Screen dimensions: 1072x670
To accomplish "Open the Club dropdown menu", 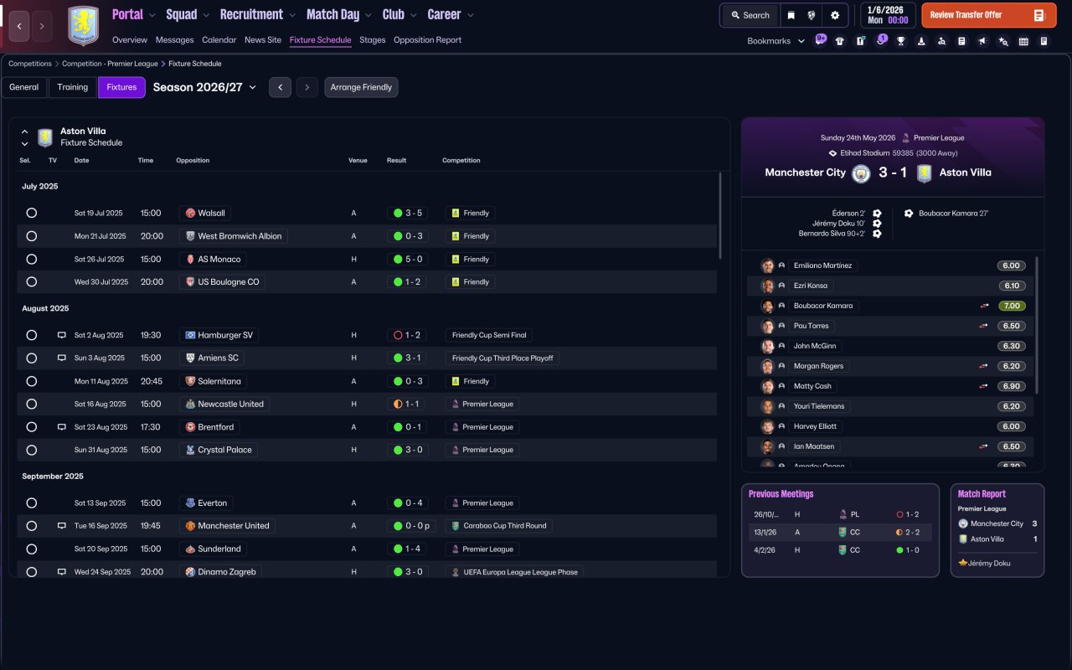I will 399,14.
